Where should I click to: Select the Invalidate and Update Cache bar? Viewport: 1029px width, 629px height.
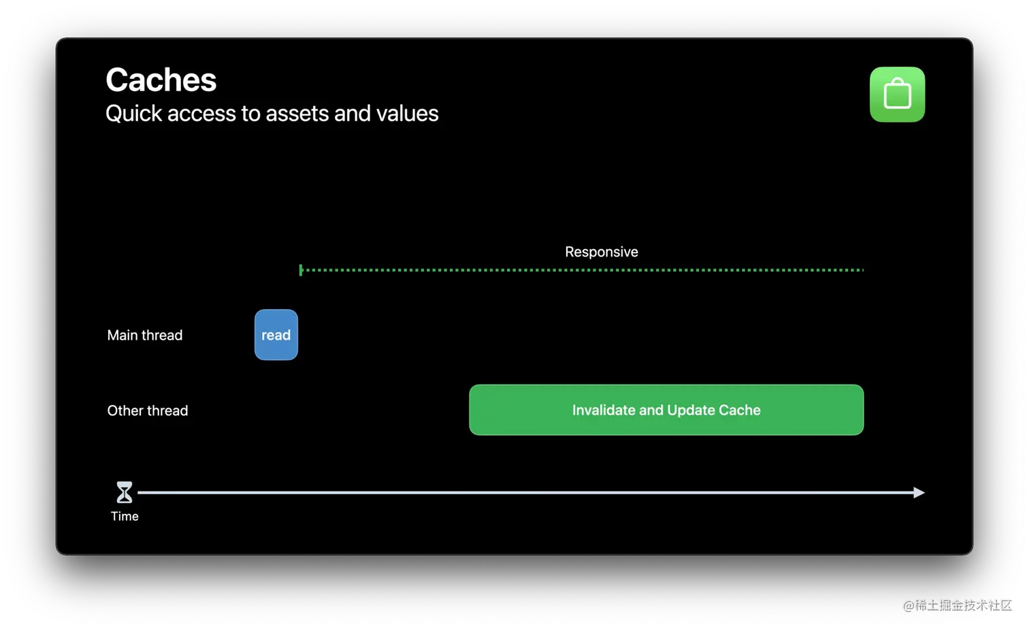click(x=666, y=410)
